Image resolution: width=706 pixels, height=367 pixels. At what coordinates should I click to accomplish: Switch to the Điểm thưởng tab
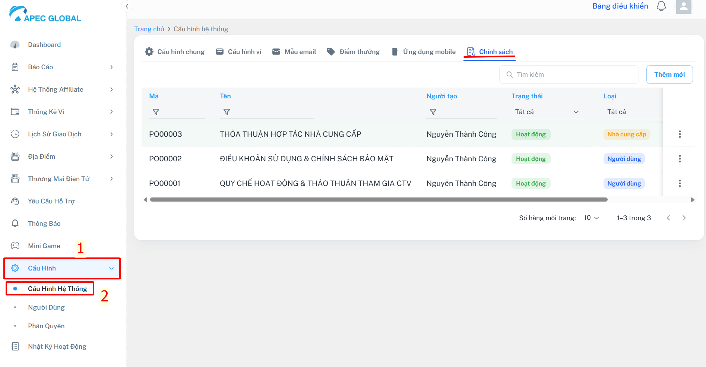pyautogui.click(x=353, y=52)
